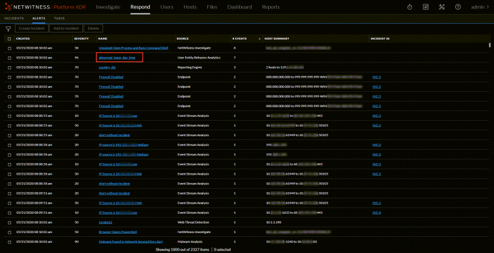Select the severity value 96
This screenshot has height=253, width=494.
[x=77, y=58]
